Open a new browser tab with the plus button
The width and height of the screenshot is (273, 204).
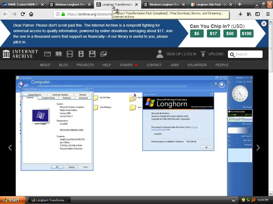click(240, 4)
